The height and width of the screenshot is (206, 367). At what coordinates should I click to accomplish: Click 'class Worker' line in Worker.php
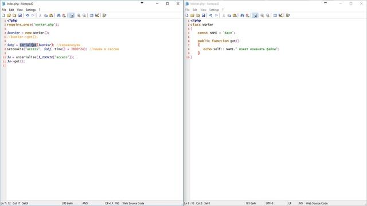tap(202, 25)
